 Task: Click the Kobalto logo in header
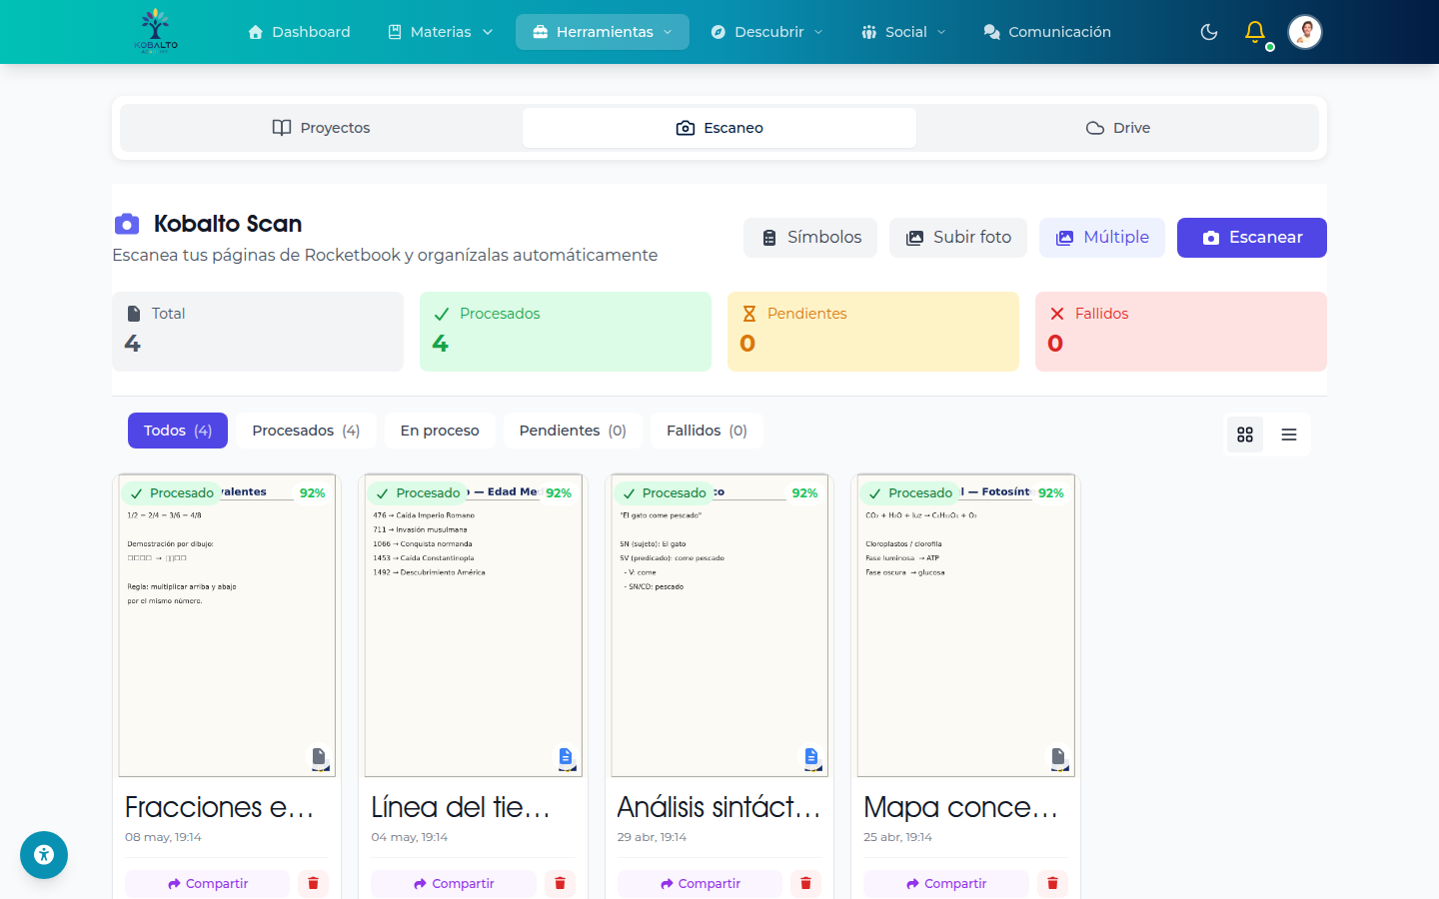(156, 31)
